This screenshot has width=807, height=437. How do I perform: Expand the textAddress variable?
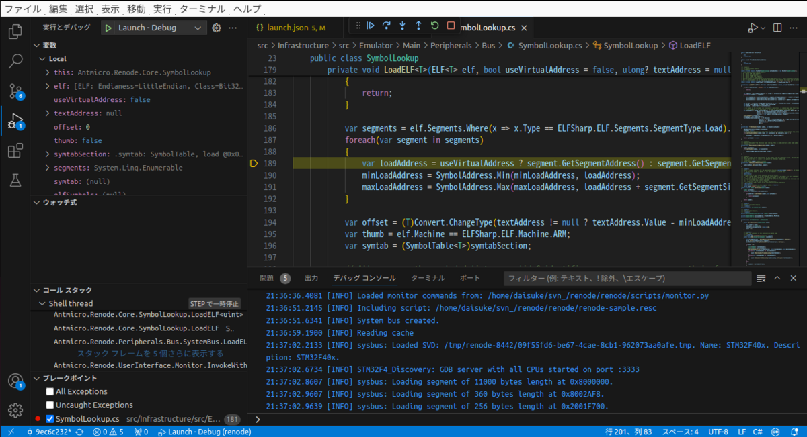coord(47,113)
